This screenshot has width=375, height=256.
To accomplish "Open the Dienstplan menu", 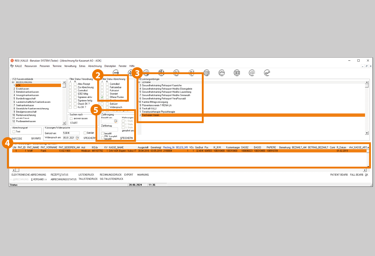I will coord(110,66).
